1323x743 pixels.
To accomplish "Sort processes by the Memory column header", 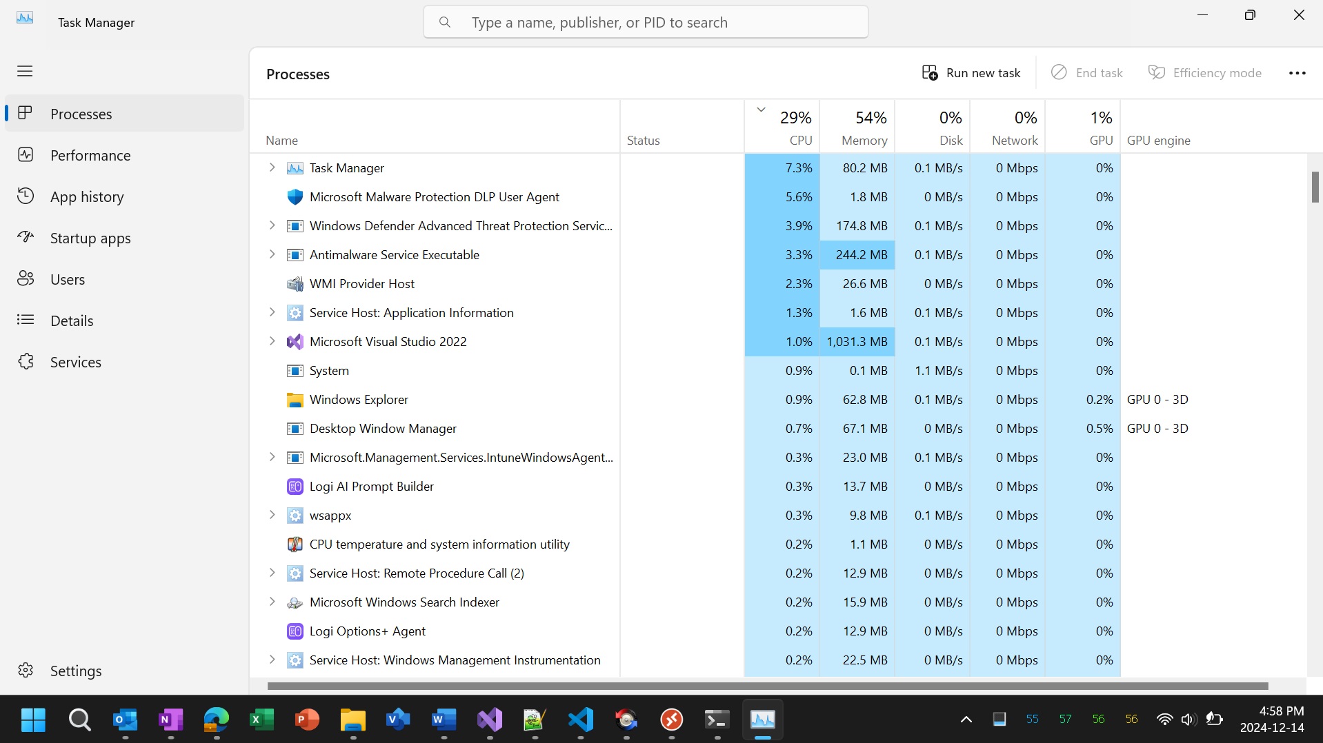I will point(857,127).
